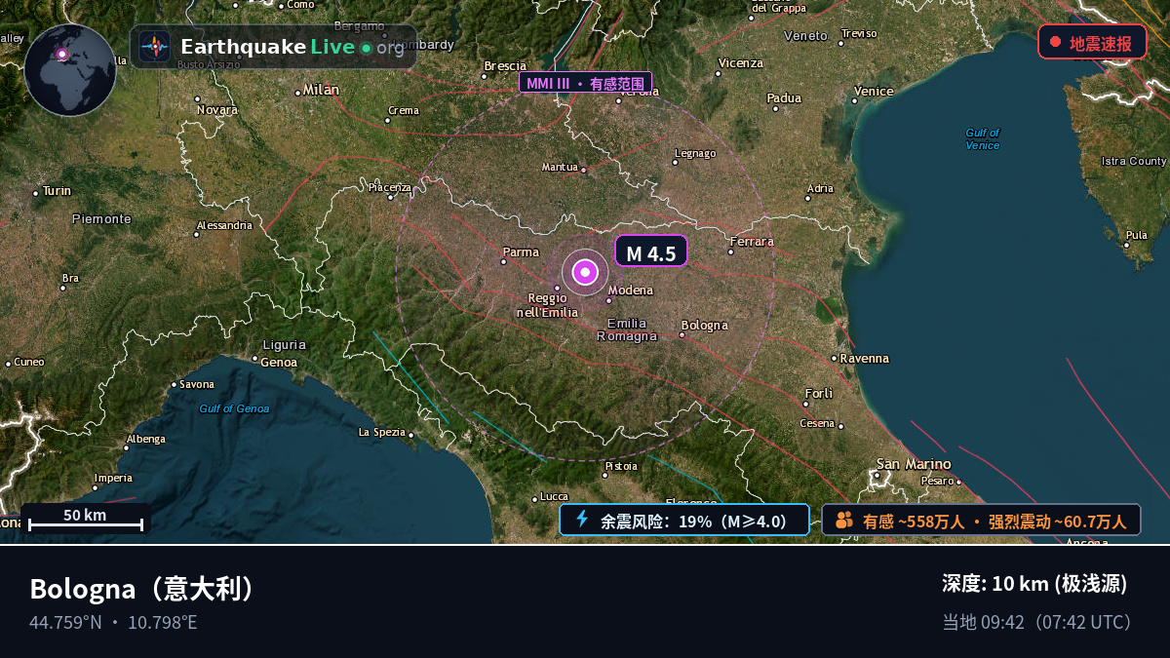Click the Piemonte region label
The height and width of the screenshot is (658, 1170).
(x=101, y=219)
